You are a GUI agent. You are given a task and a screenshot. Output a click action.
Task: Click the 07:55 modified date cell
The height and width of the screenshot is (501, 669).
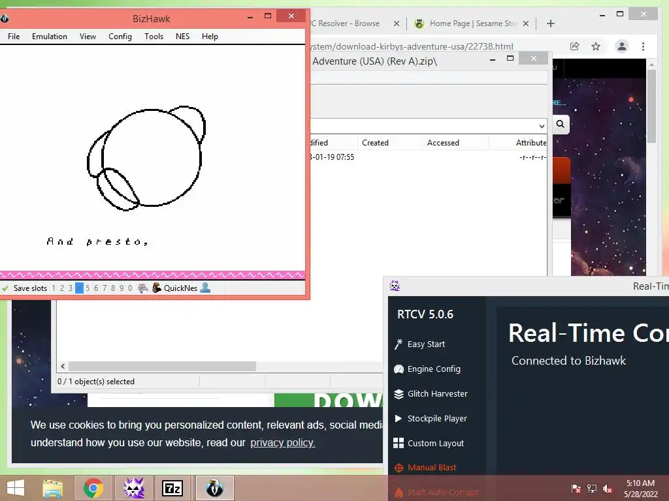pos(333,157)
